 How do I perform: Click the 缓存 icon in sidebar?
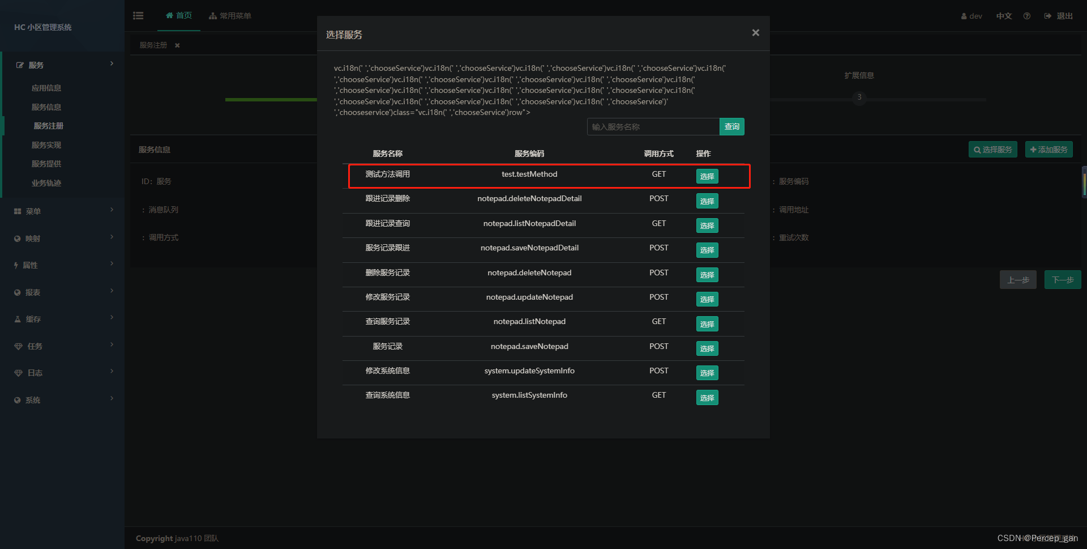18,319
